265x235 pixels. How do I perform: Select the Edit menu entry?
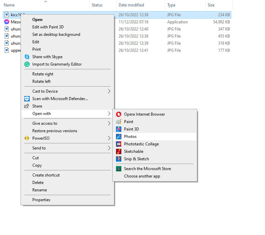36,42
